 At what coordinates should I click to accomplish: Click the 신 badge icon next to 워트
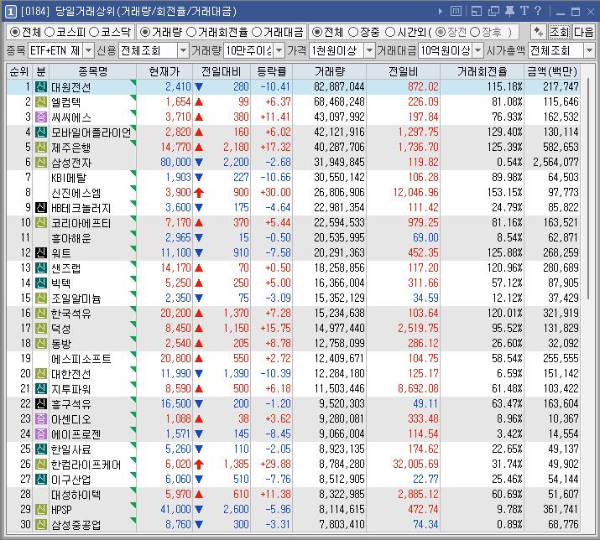41,252
